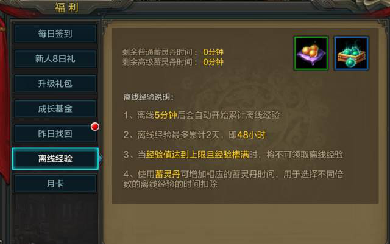Click the highlighted 48小时 text
The height and width of the screenshot is (244, 390).
252,135
